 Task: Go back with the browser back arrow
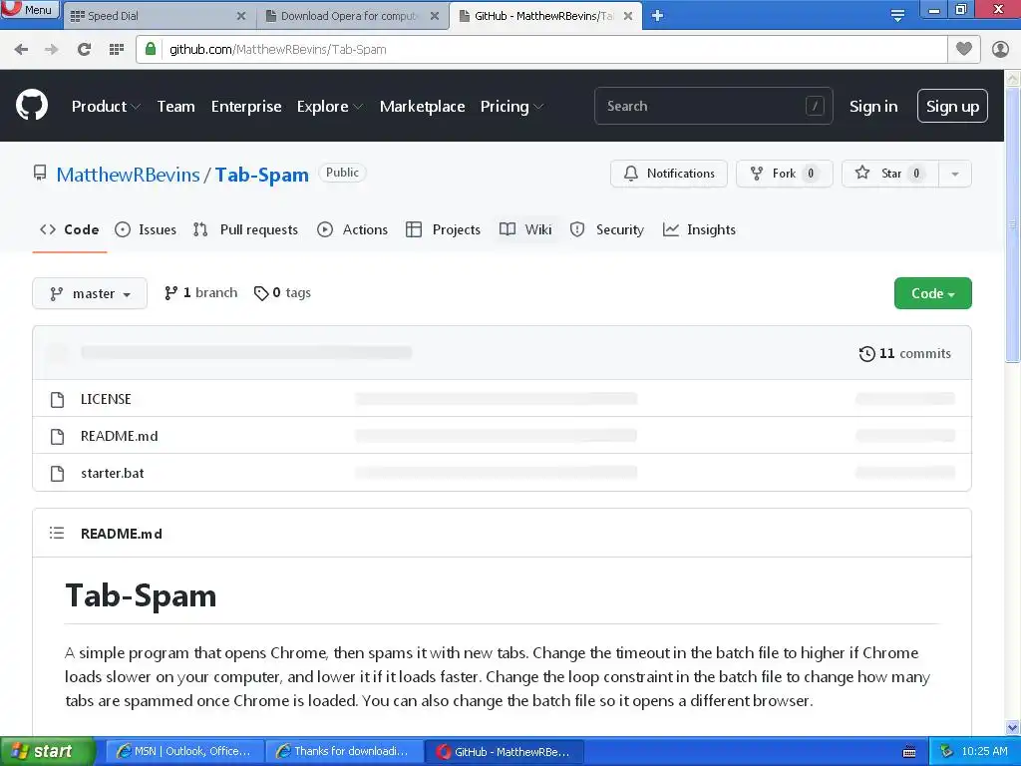pyautogui.click(x=21, y=50)
